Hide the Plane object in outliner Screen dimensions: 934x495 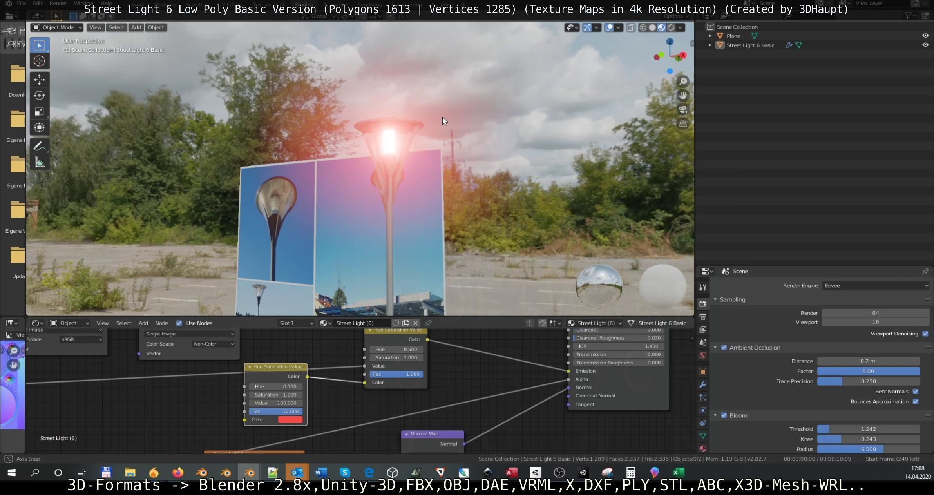pyautogui.click(x=925, y=36)
